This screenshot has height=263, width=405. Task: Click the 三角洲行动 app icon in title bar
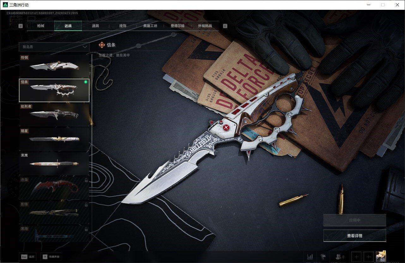tap(5, 5)
